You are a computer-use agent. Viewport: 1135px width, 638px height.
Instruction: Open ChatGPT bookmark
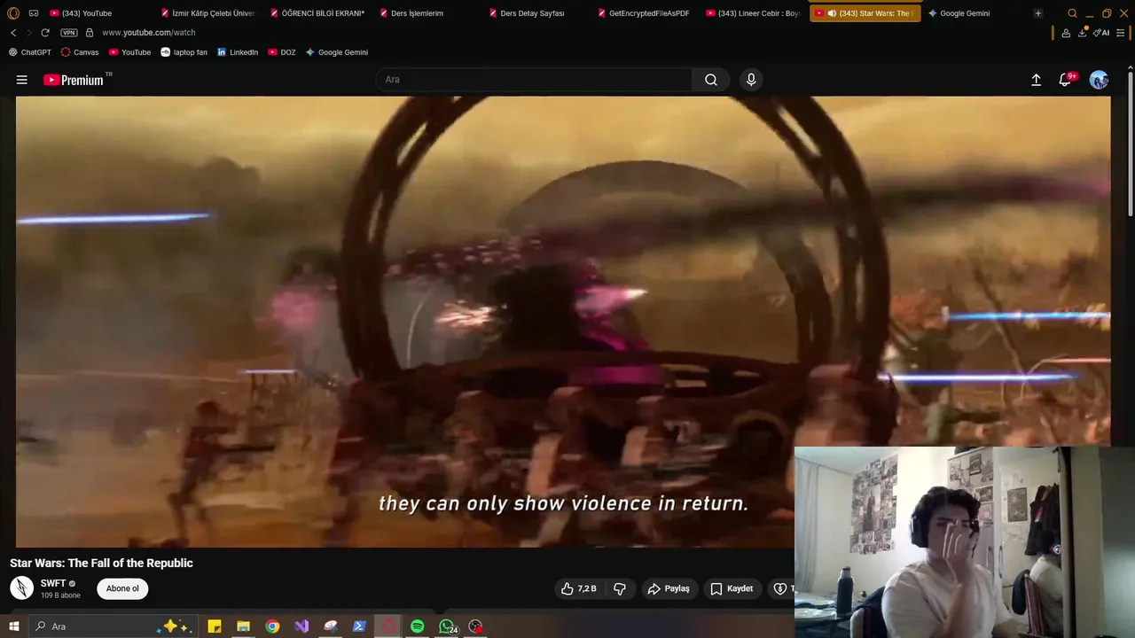coord(30,52)
